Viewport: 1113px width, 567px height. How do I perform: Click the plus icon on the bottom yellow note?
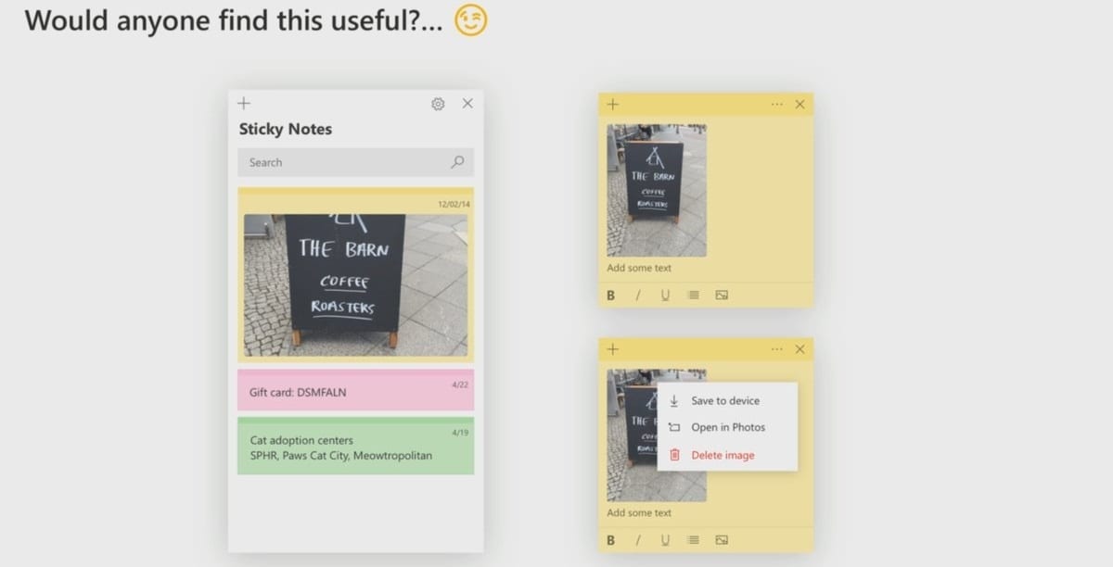click(612, 348)
